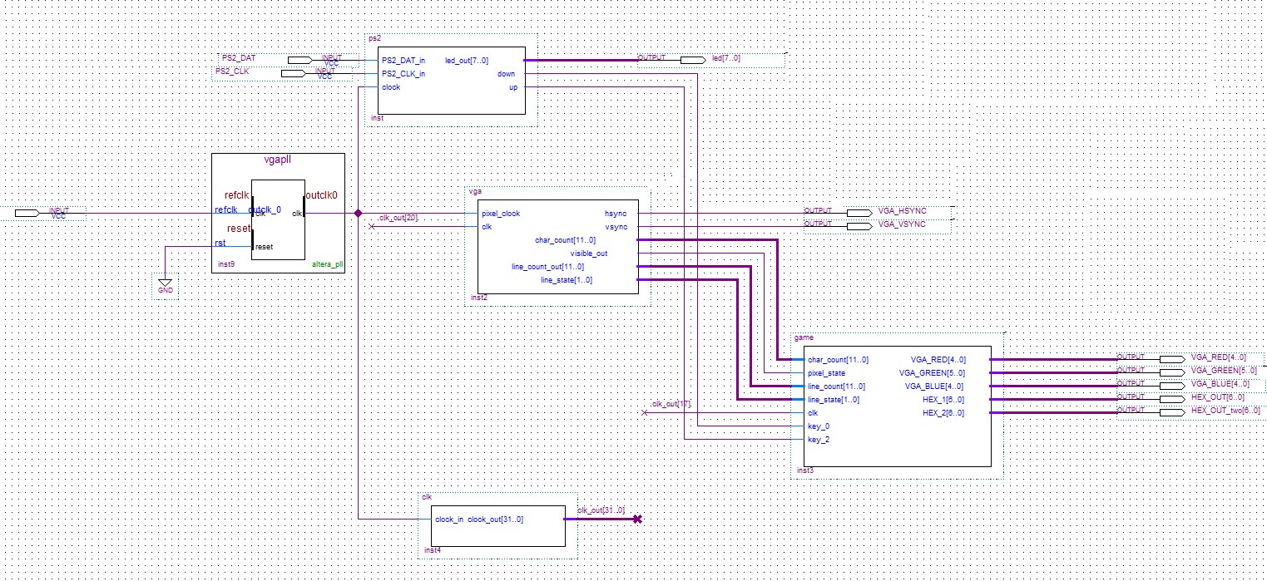Click the line_state[1..0] output on vga block
Screen dimensions: 1267x581
[567, 280]
